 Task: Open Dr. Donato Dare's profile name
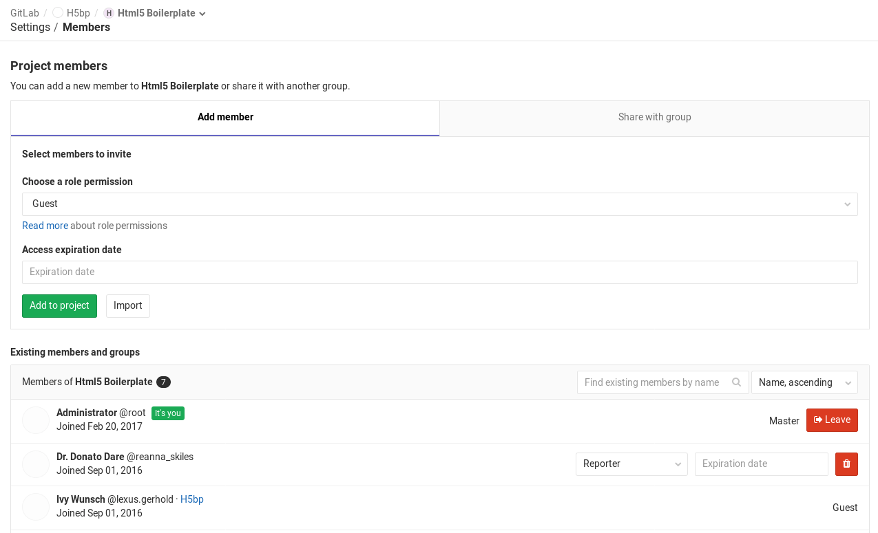coord(90,457)
